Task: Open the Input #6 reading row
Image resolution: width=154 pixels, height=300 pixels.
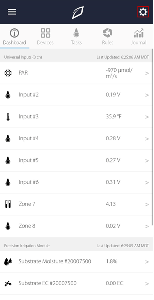Action: point(76,182)
